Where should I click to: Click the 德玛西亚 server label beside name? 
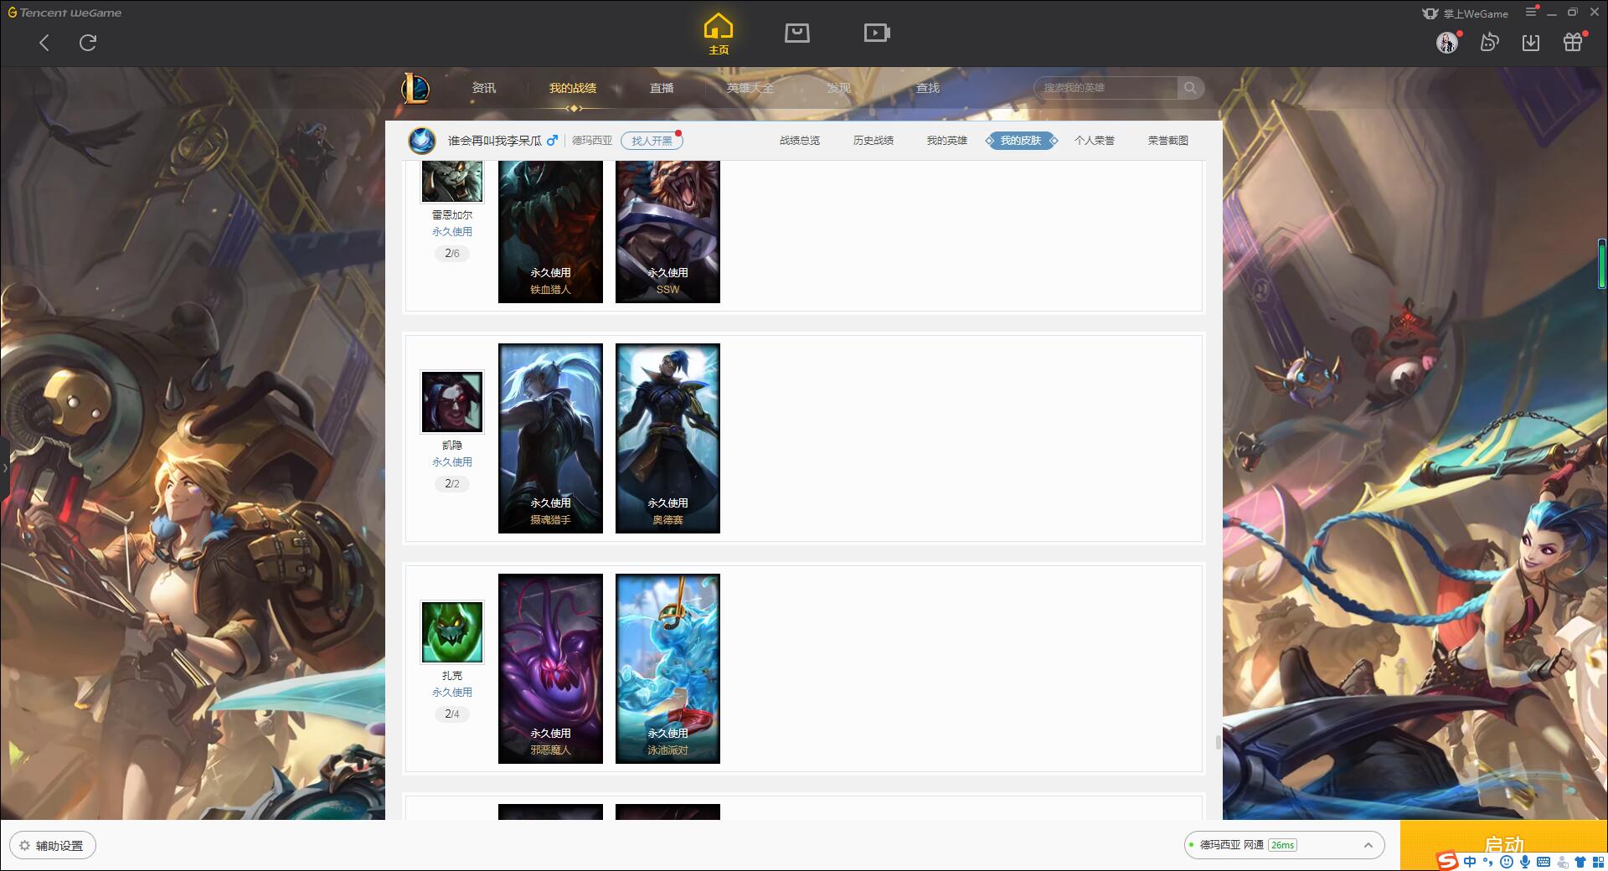[x=592, y=141]
